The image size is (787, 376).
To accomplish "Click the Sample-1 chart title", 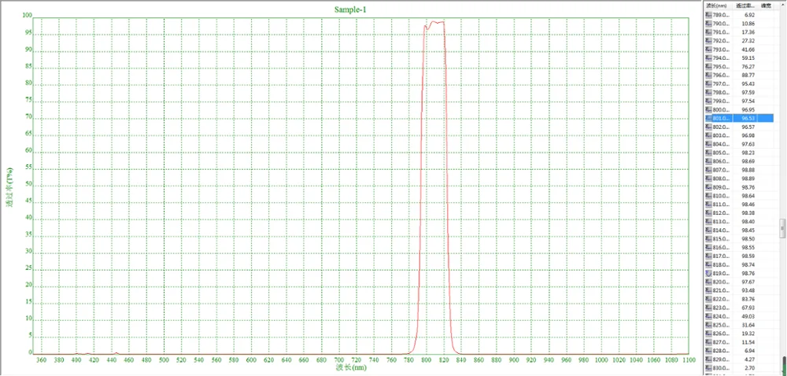I will pos(349,9).
